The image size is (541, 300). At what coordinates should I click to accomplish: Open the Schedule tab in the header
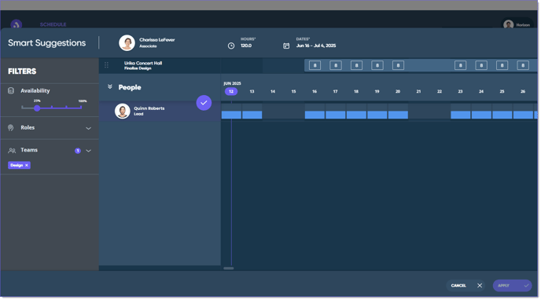click(x=53, y=24)
